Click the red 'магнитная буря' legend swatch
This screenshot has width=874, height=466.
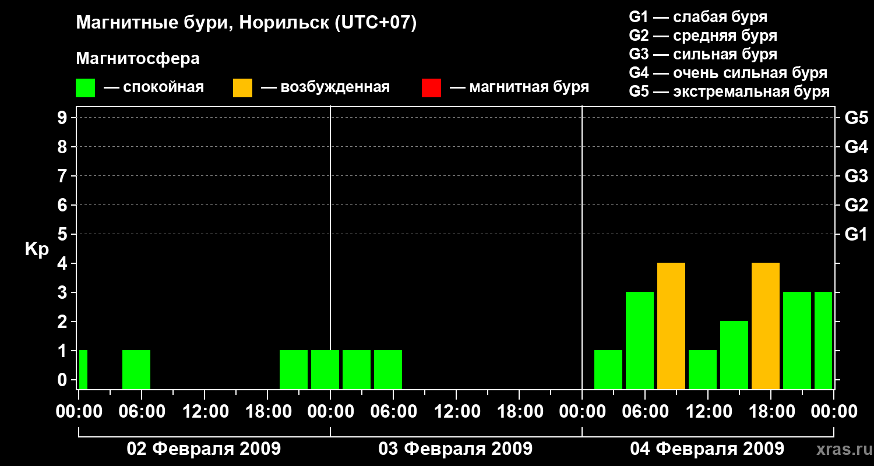431,88
